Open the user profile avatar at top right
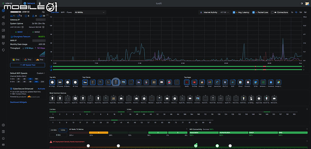 click(308, 3)
